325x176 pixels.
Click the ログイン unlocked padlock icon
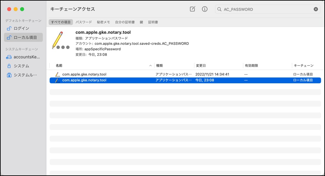[9, 28]
